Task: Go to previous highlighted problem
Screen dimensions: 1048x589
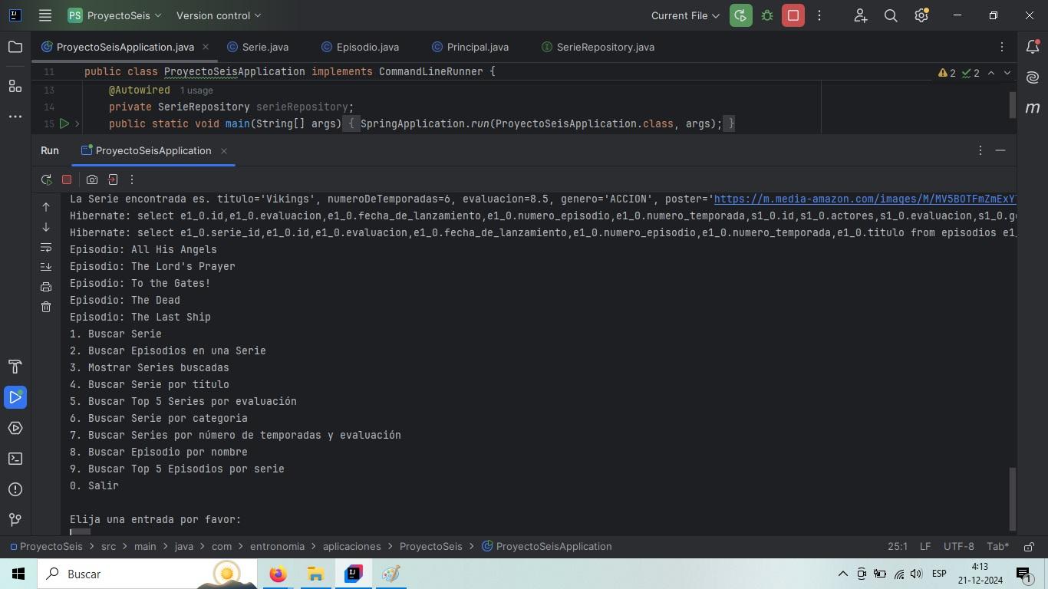Action: (991, 73)
